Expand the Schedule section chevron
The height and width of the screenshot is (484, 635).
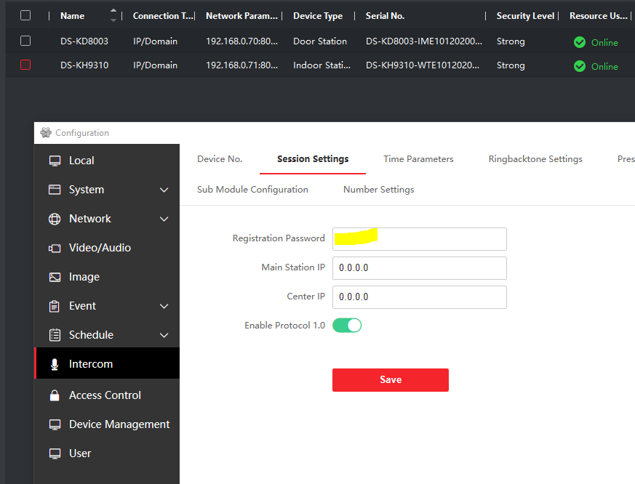pyautogui.click(x=164, y=335)
